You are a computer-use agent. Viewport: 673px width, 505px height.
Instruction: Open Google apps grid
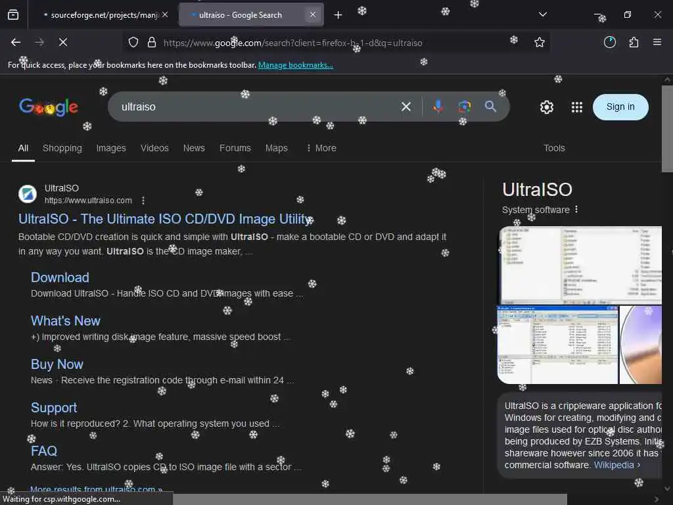click(x=577, y=107)
